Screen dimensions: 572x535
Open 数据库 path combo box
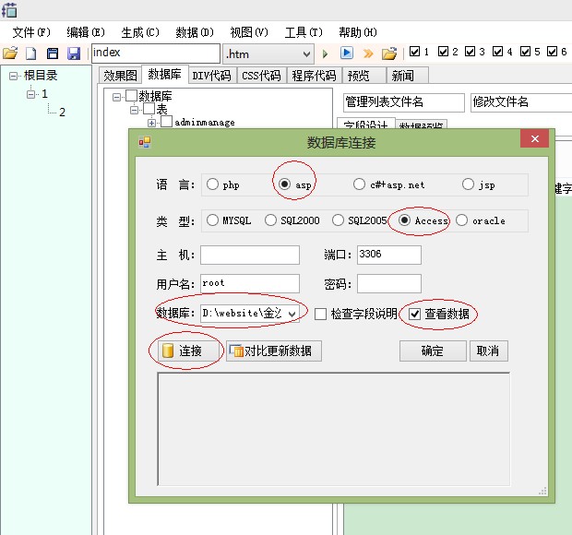point(250,314)
